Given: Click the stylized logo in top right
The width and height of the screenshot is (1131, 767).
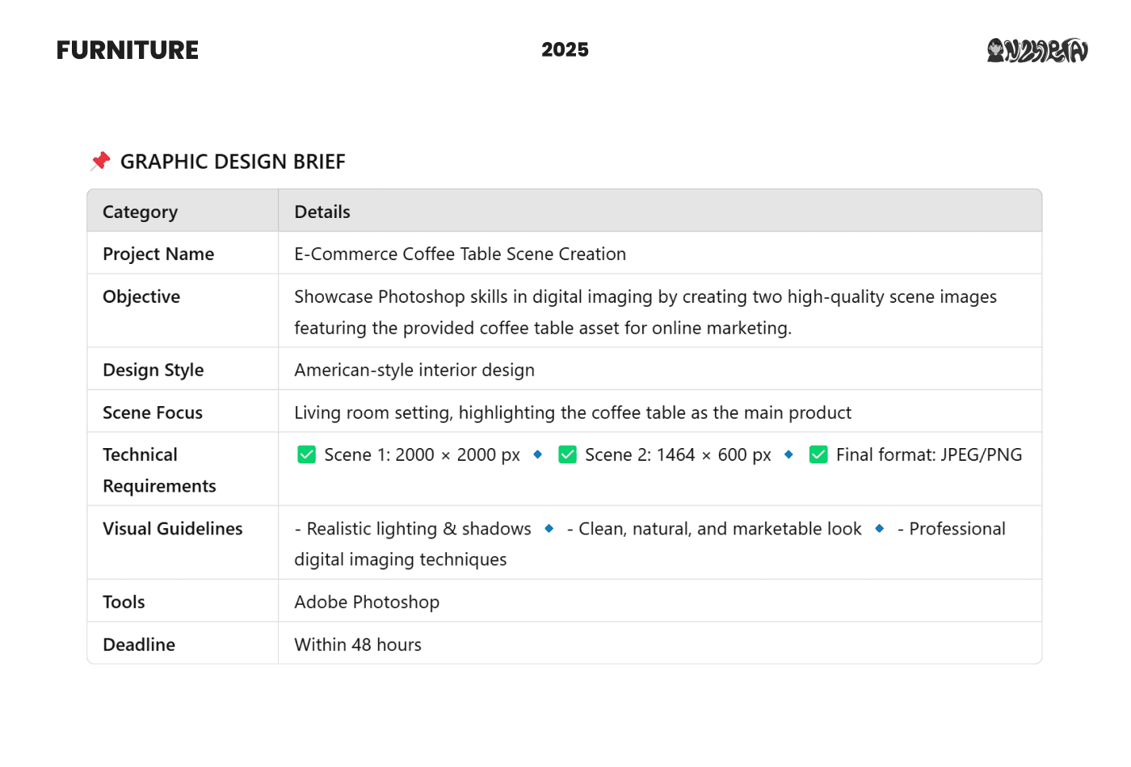Looking at the screenshot, I should coord(1037,50).
